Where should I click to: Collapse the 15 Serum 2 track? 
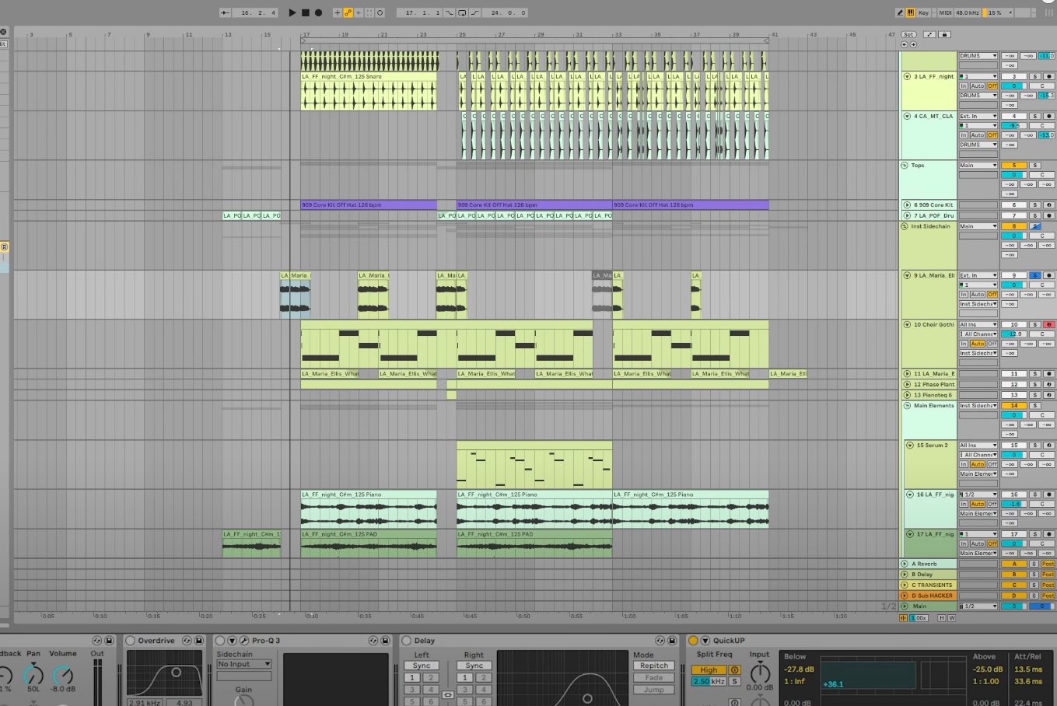click(910, 446)
